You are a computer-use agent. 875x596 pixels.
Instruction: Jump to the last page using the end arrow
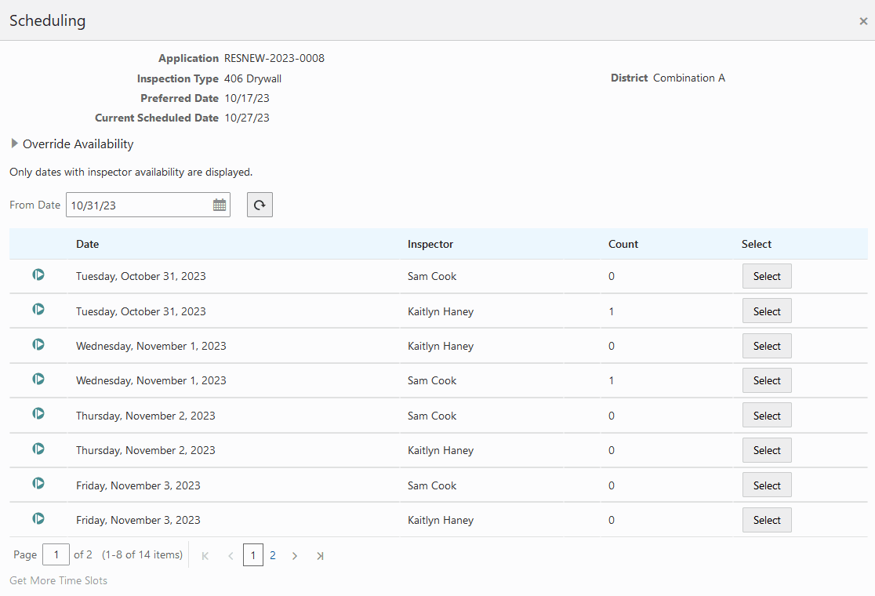[x=320, y=555]
